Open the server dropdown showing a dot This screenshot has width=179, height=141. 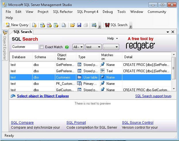click(111, 47)
